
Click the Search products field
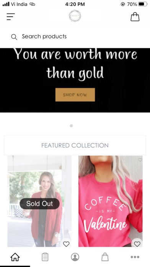click(75, 36)
